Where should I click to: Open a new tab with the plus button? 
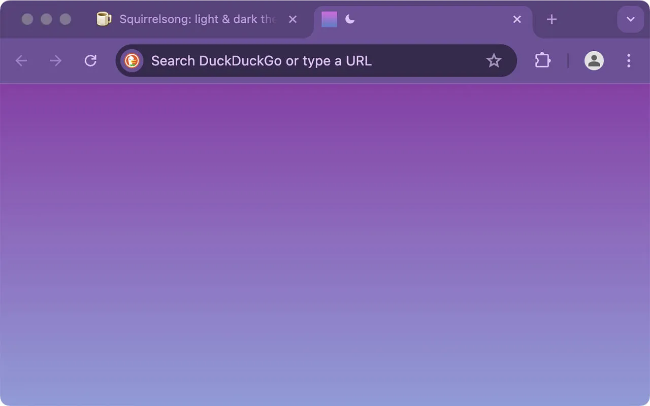(x=551, y=19)
